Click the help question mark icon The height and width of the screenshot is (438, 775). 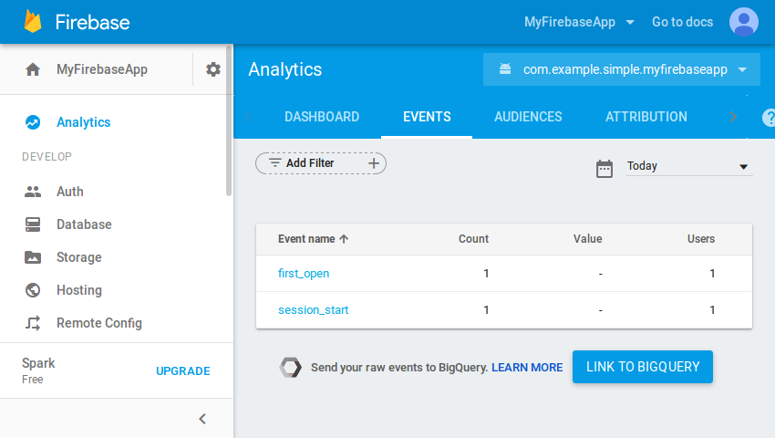click(x=769, y=118)
